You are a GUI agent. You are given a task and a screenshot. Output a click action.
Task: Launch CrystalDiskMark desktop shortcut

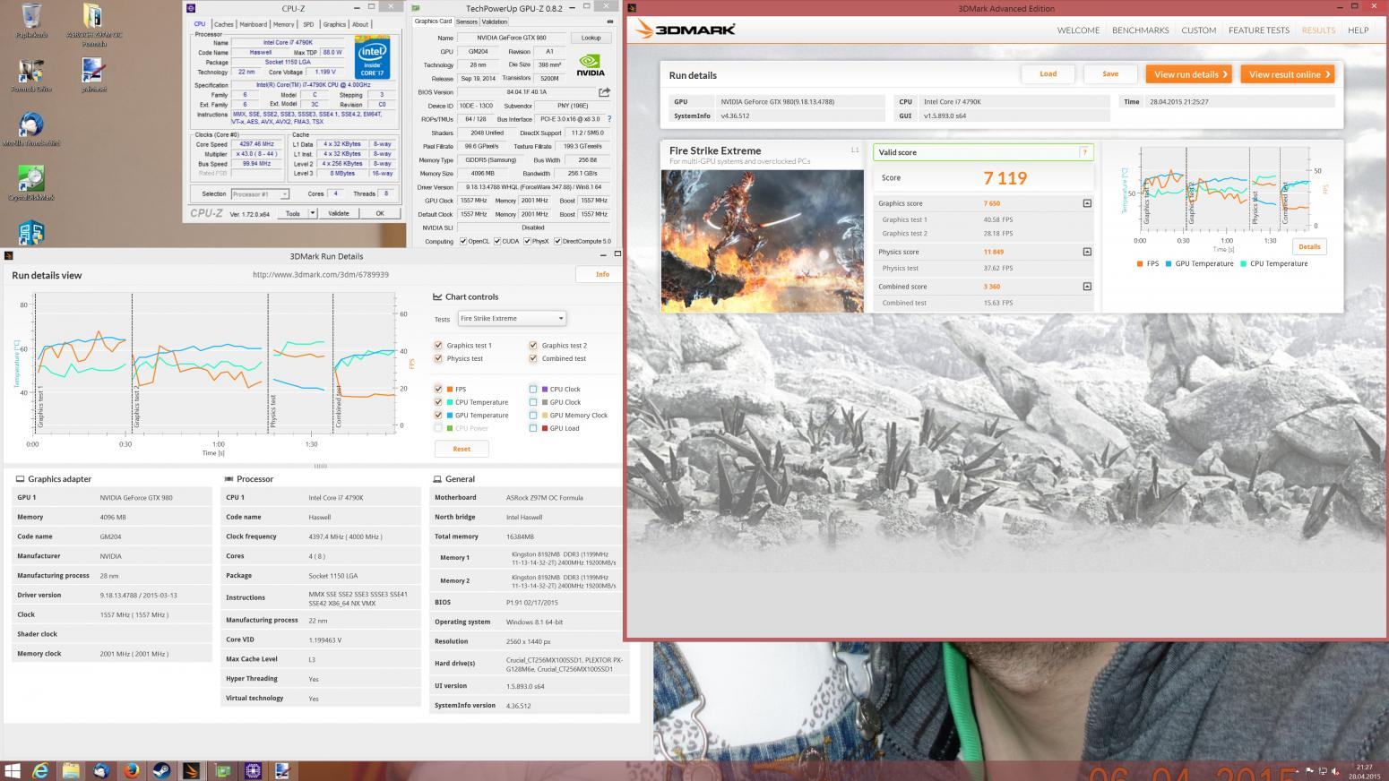(30, 183)
